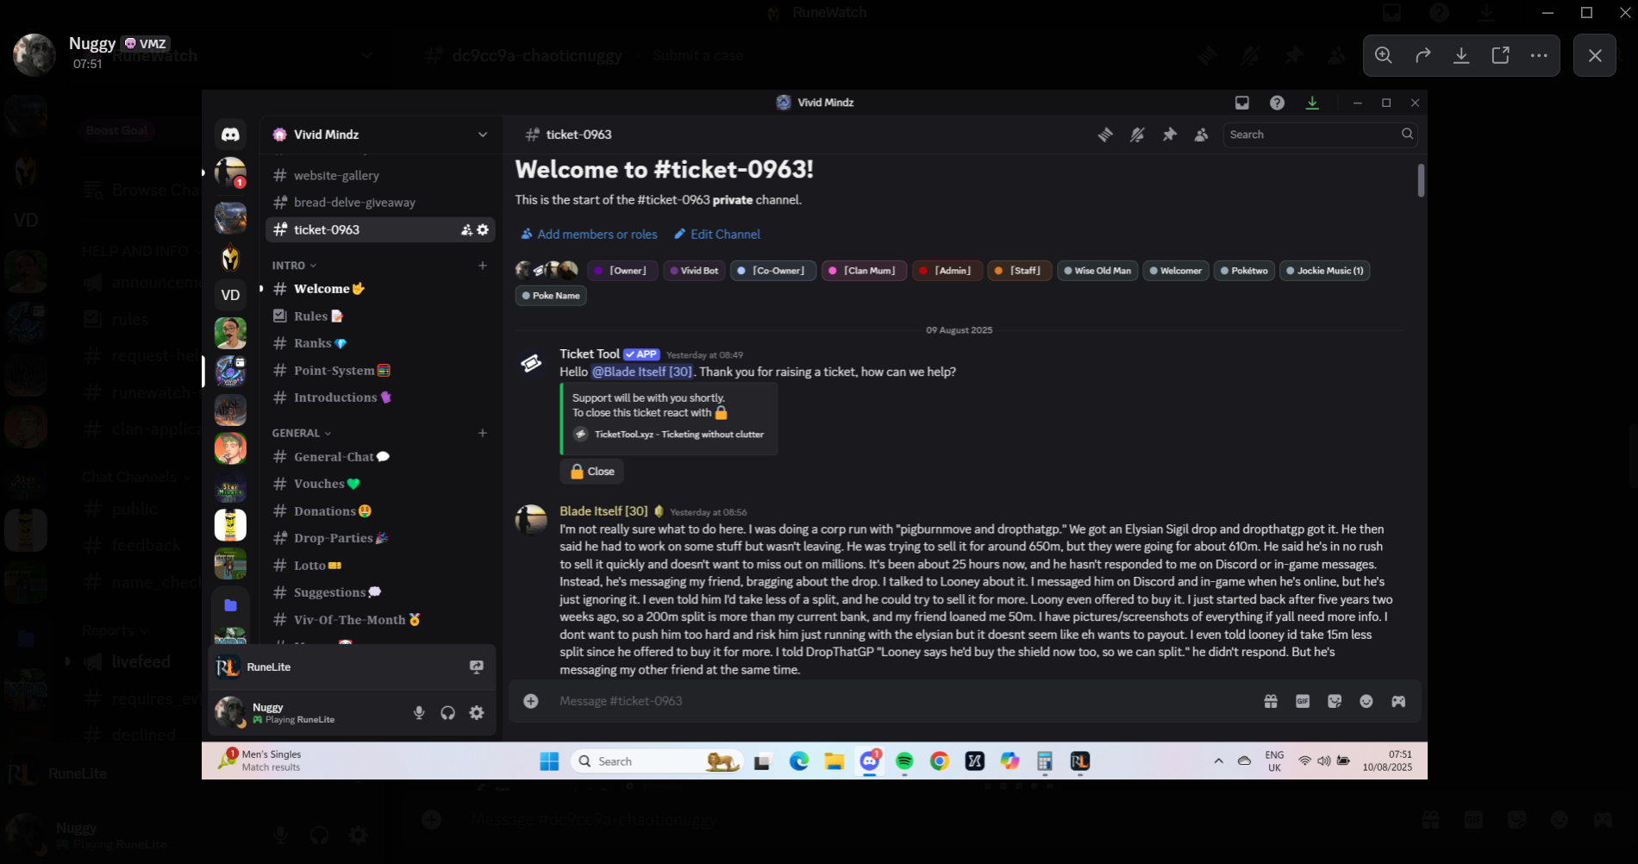
Task: Open the Inbox icon in title bar
Action: coord(1242,103)
